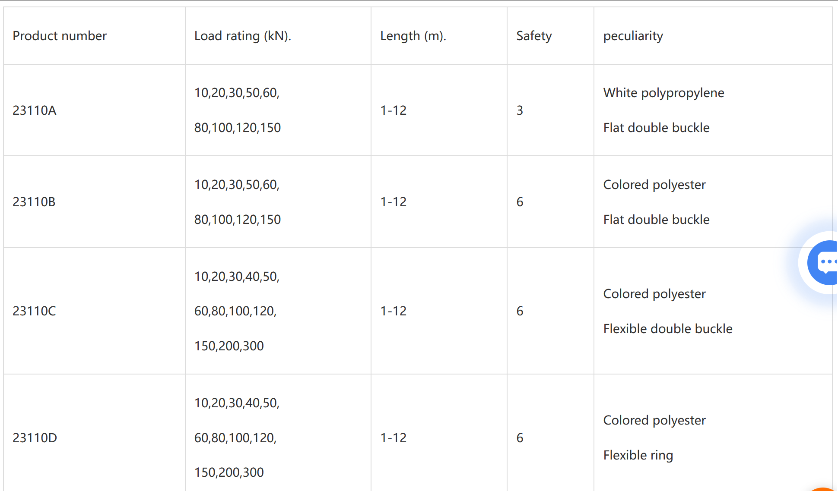The image size is (838, 491).
Task: Click 23110D load rating 150,200,300 line
Action: (x=229, y=472)
